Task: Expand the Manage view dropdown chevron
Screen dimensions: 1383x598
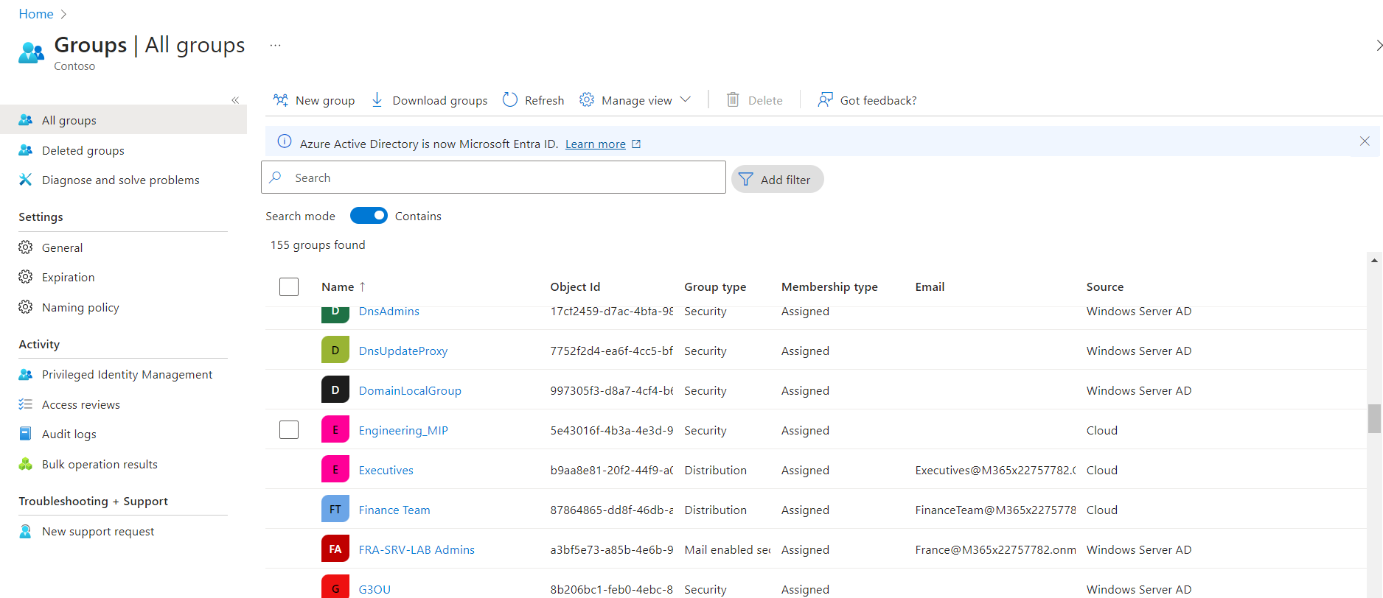Action: (686, 99)
